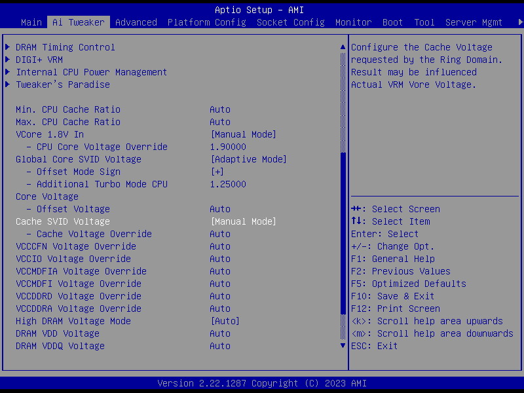The width and height of the screenshot is (524, 393).
Task: Click the F5: Optimized Defaults hint
Action: pyautogui.click(x=408, y=284)
